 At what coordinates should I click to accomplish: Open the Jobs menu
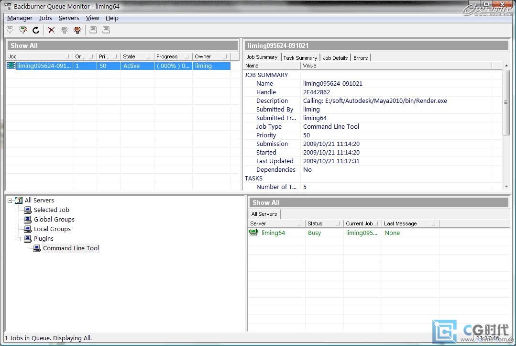pyautogui.click(x=45, y=18)
